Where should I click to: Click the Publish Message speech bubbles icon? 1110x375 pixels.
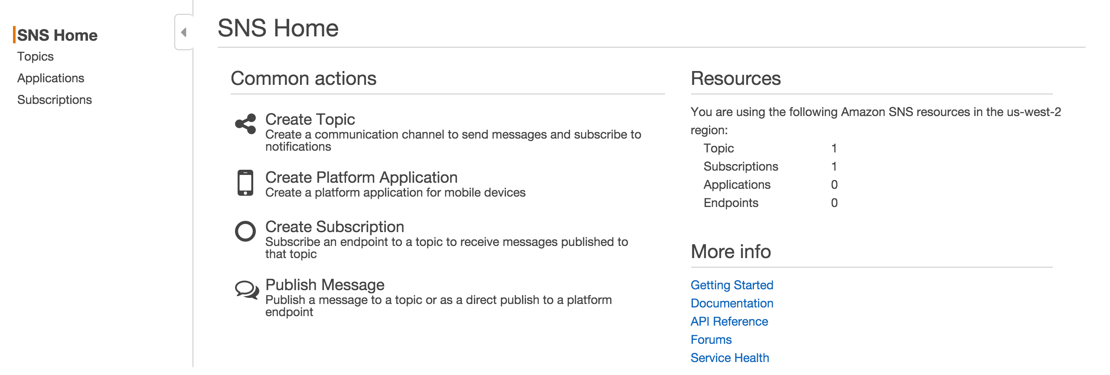click(x=247, y=289)
